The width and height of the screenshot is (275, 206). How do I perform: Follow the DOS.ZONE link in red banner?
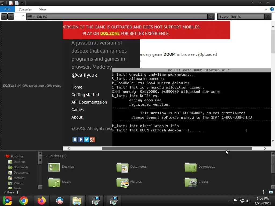coord(110,34)
